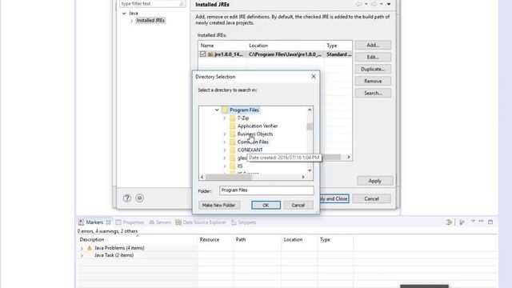This screenshot has width=512, height=288.
Task: Click the Edit... button
Action: pyautogui.click(x=373, y=57)
